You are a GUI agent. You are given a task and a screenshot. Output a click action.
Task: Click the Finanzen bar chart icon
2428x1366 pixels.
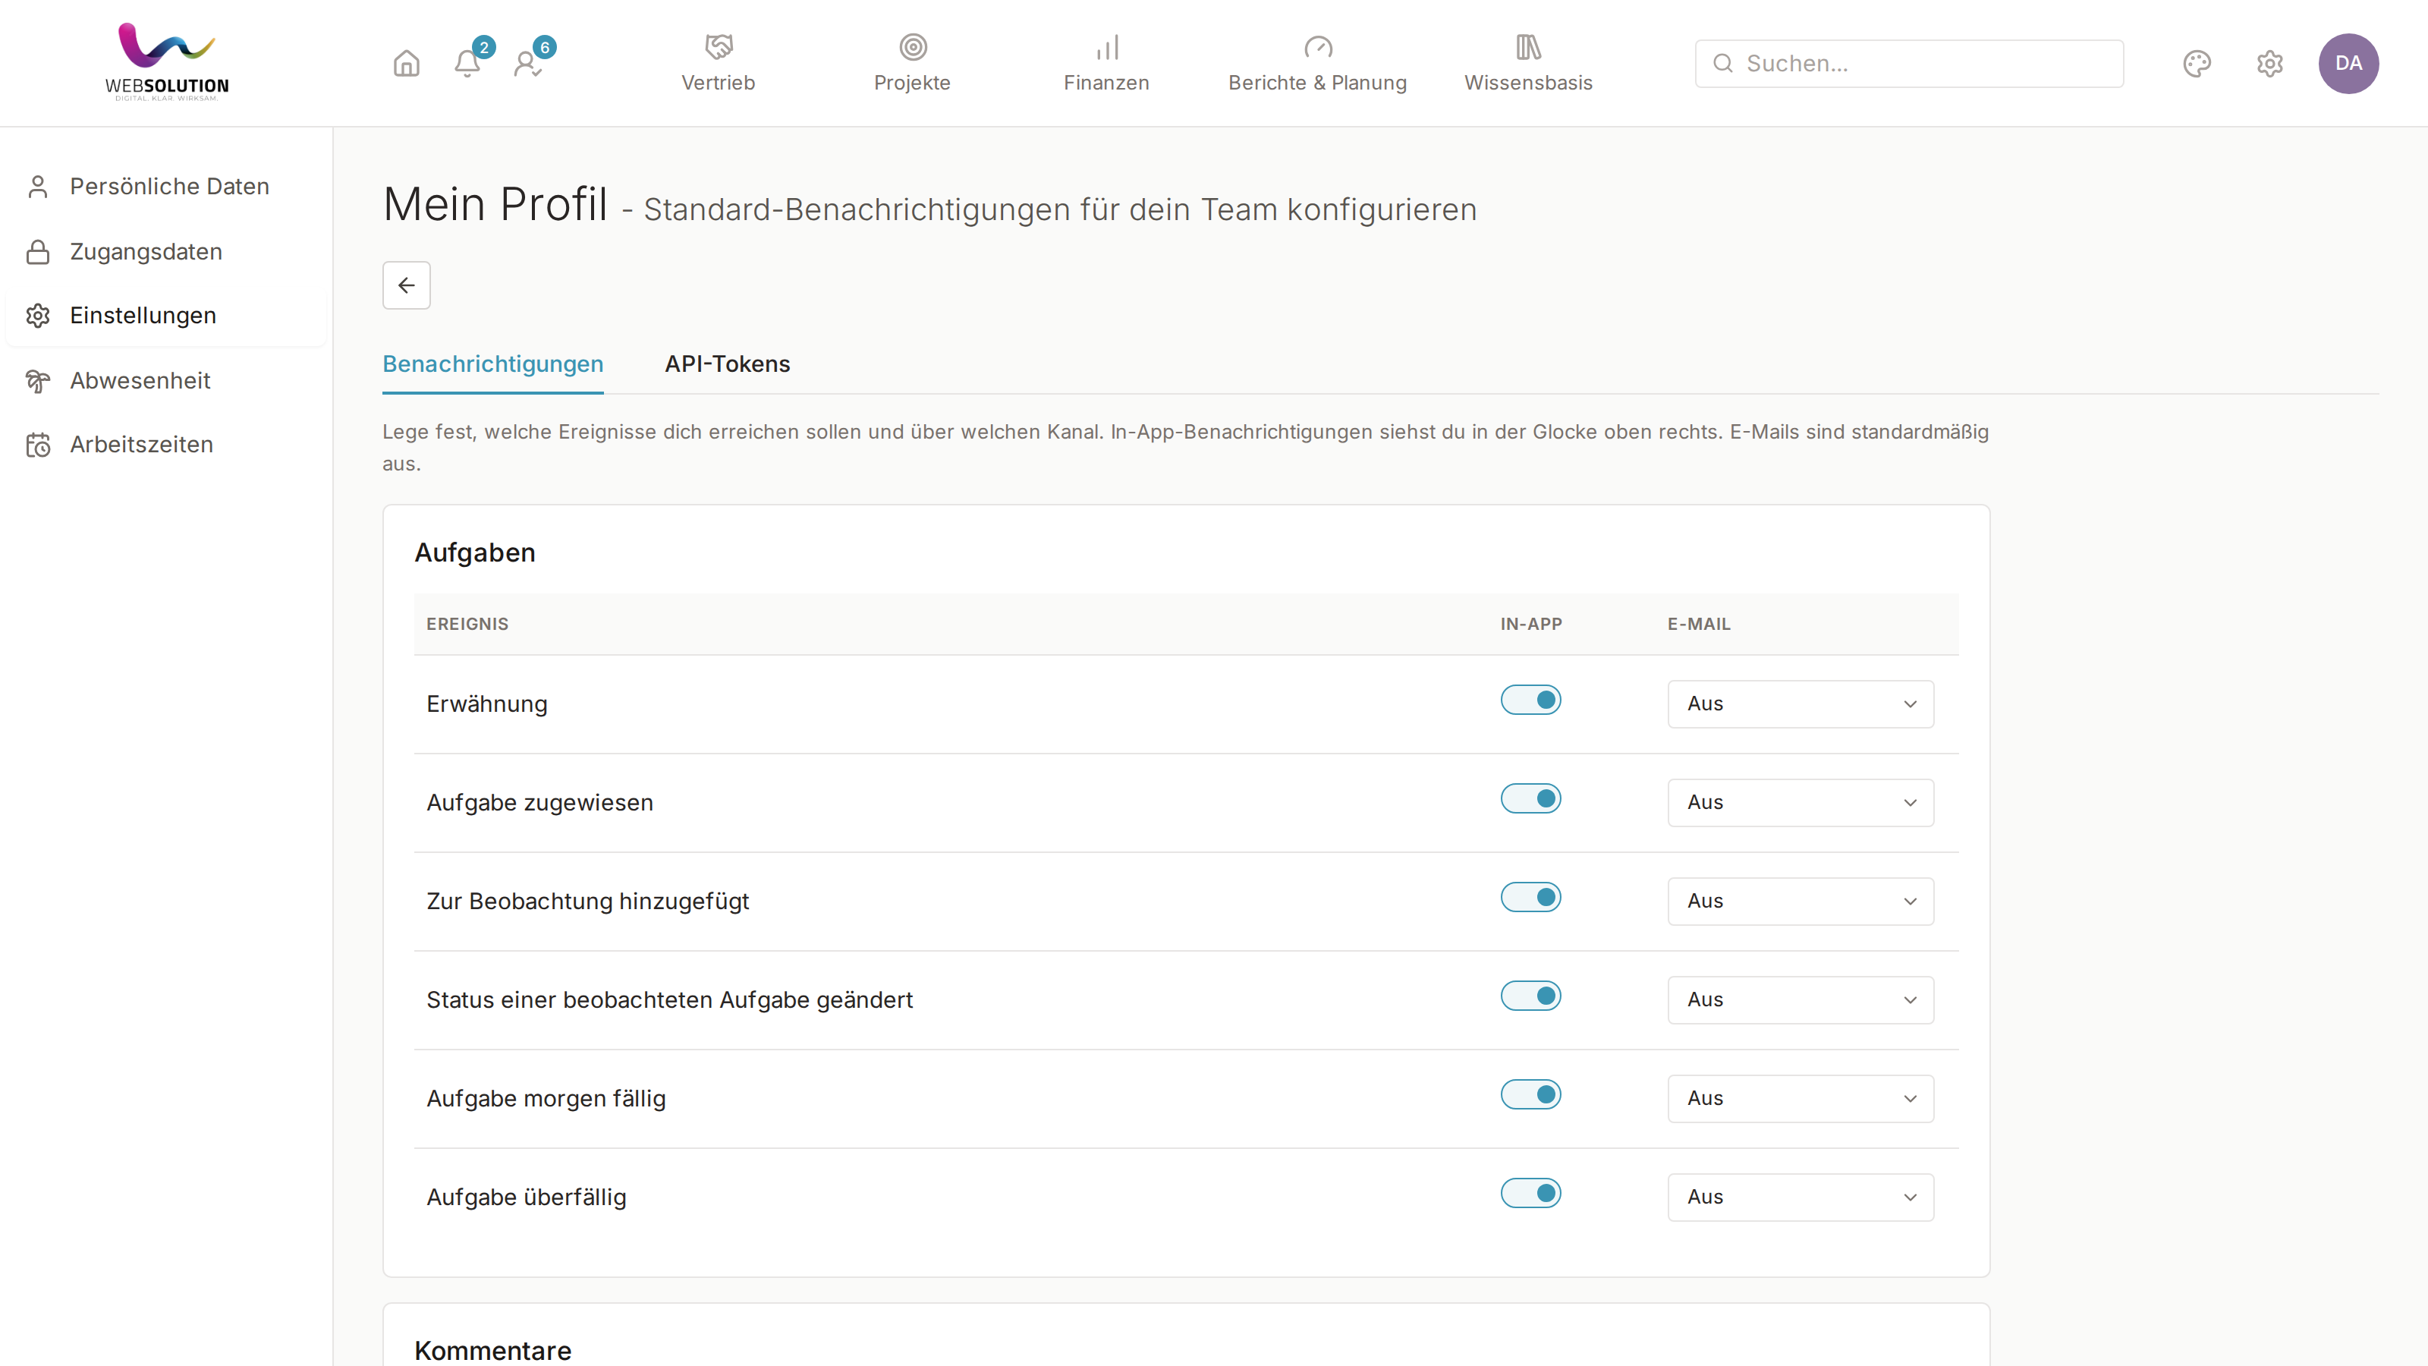point(1106,46)
